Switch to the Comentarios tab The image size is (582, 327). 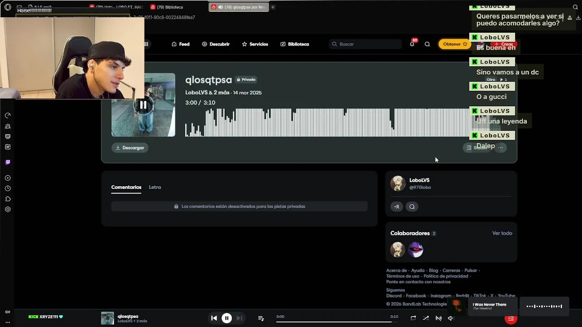126,187
